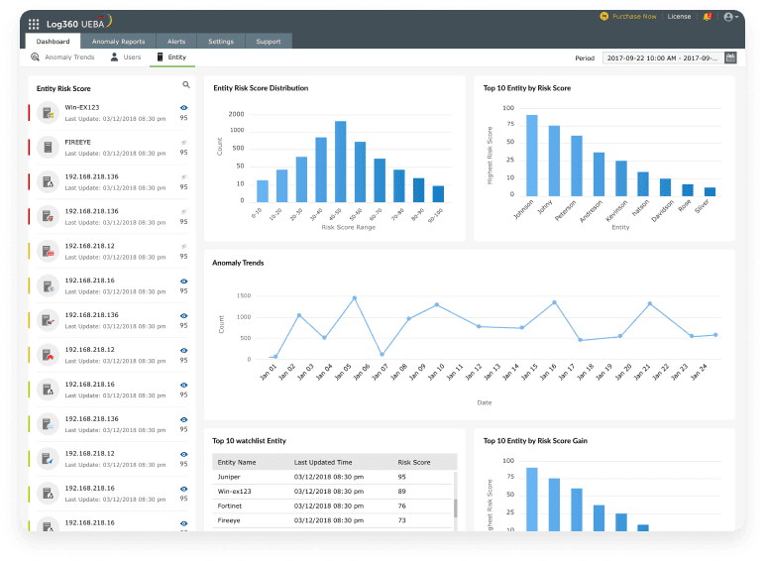Sort by Risk Score column in watchlist
The height and width of the screenshot is (561, 765).
(x=414, y=463)
